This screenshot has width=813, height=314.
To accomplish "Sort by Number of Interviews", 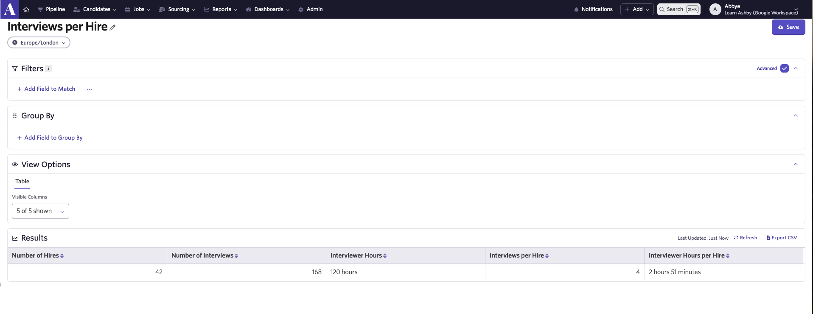I will 236,256.
